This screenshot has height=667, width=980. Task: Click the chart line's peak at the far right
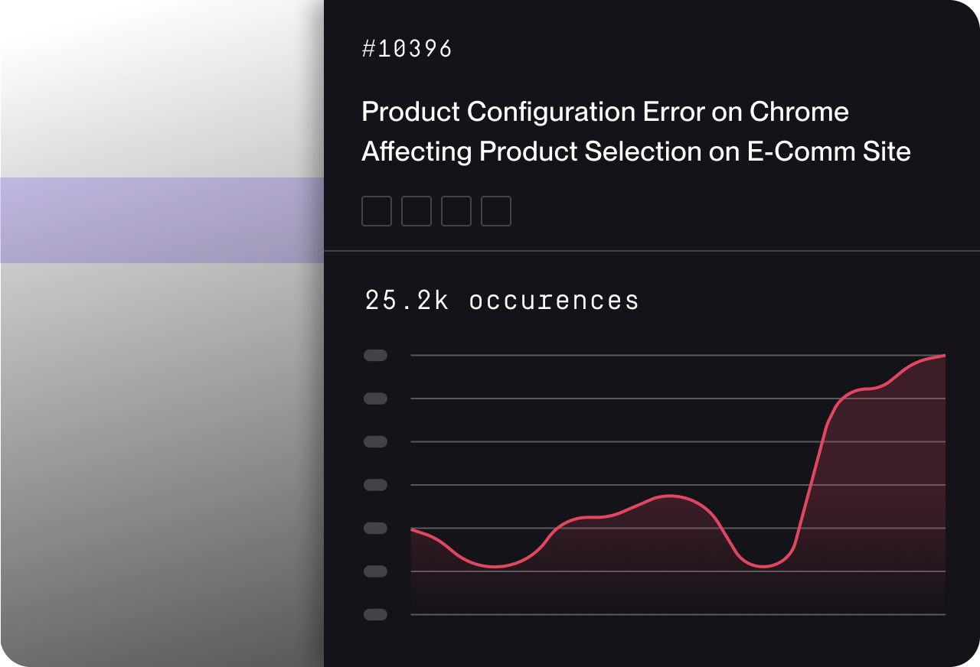pos(943,356)
